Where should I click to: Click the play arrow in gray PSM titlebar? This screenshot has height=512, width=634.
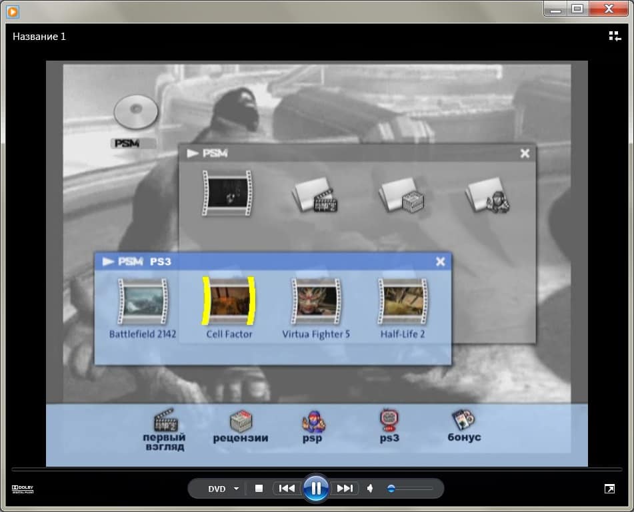point(193,153)
